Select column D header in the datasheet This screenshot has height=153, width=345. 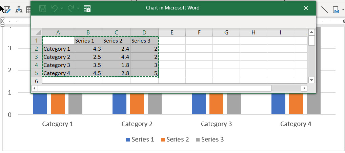144,32
